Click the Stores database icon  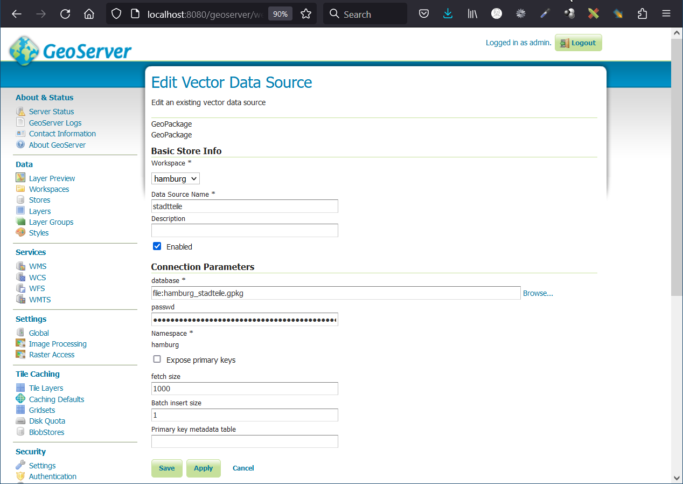point(20,200)
